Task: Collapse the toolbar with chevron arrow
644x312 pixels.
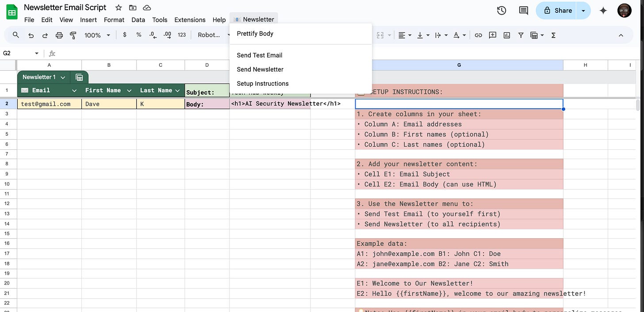Action: pos(621,35)
